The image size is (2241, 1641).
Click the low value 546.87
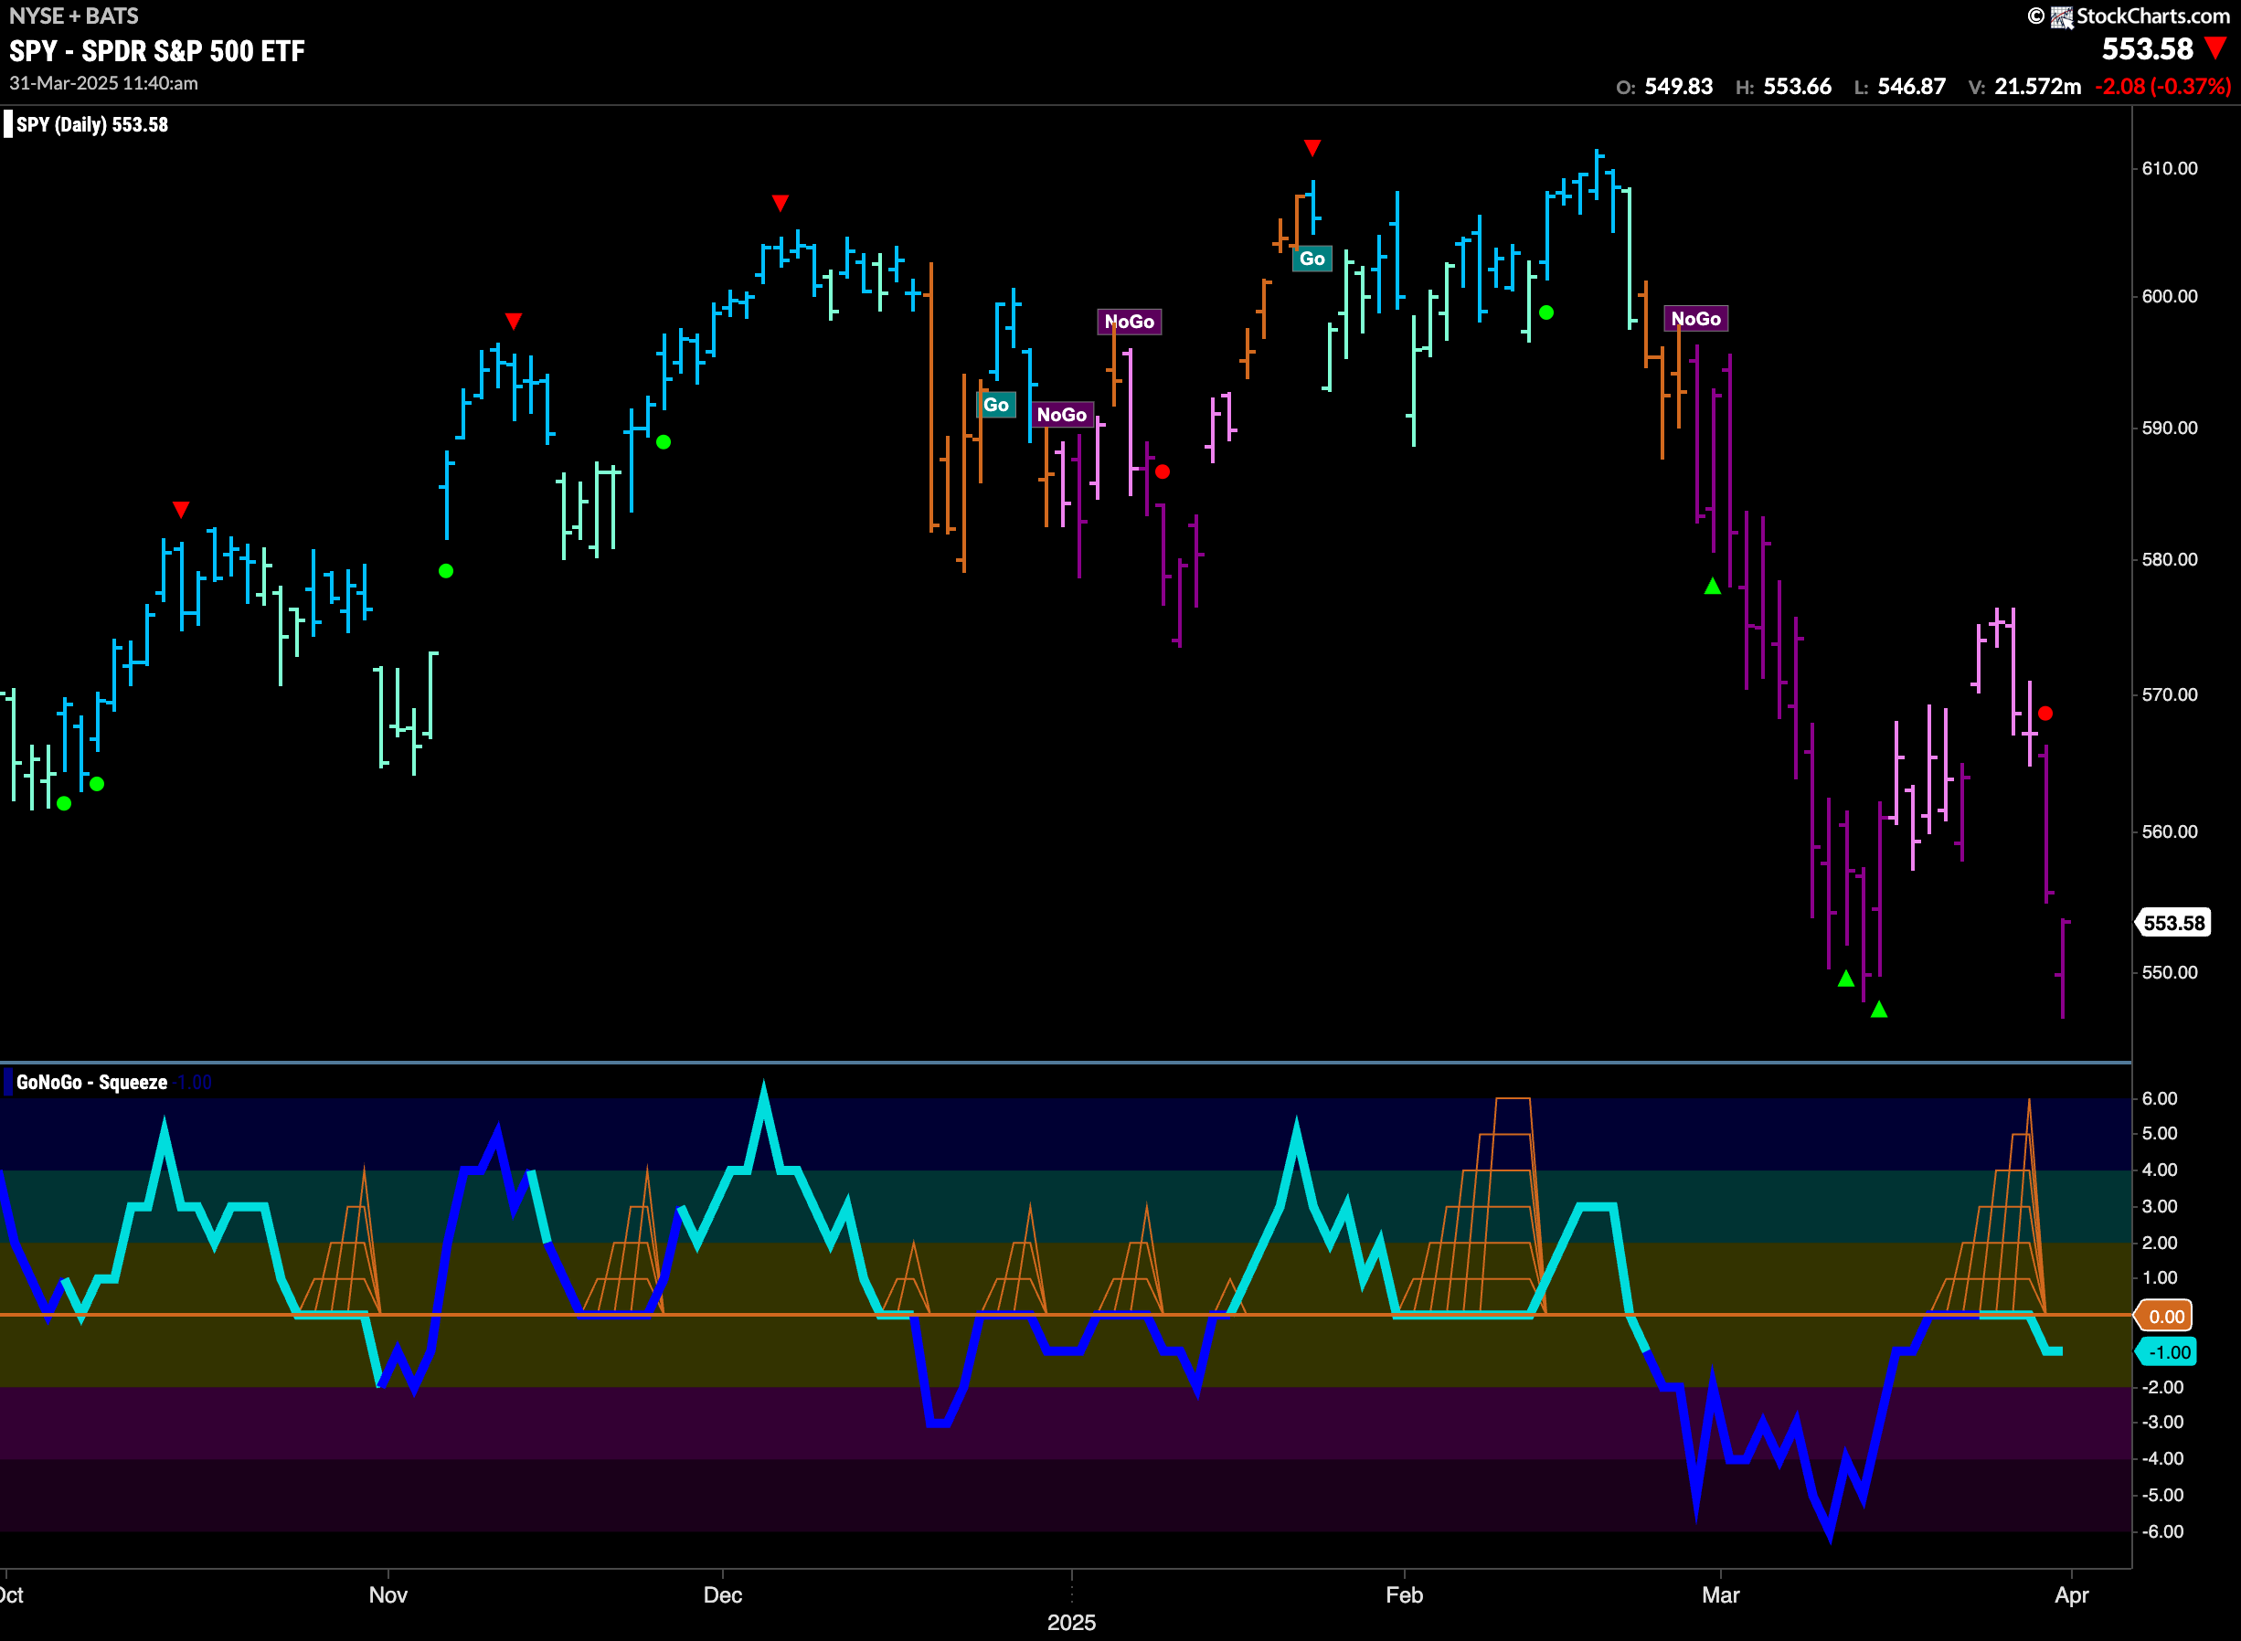coord(1911,87)
